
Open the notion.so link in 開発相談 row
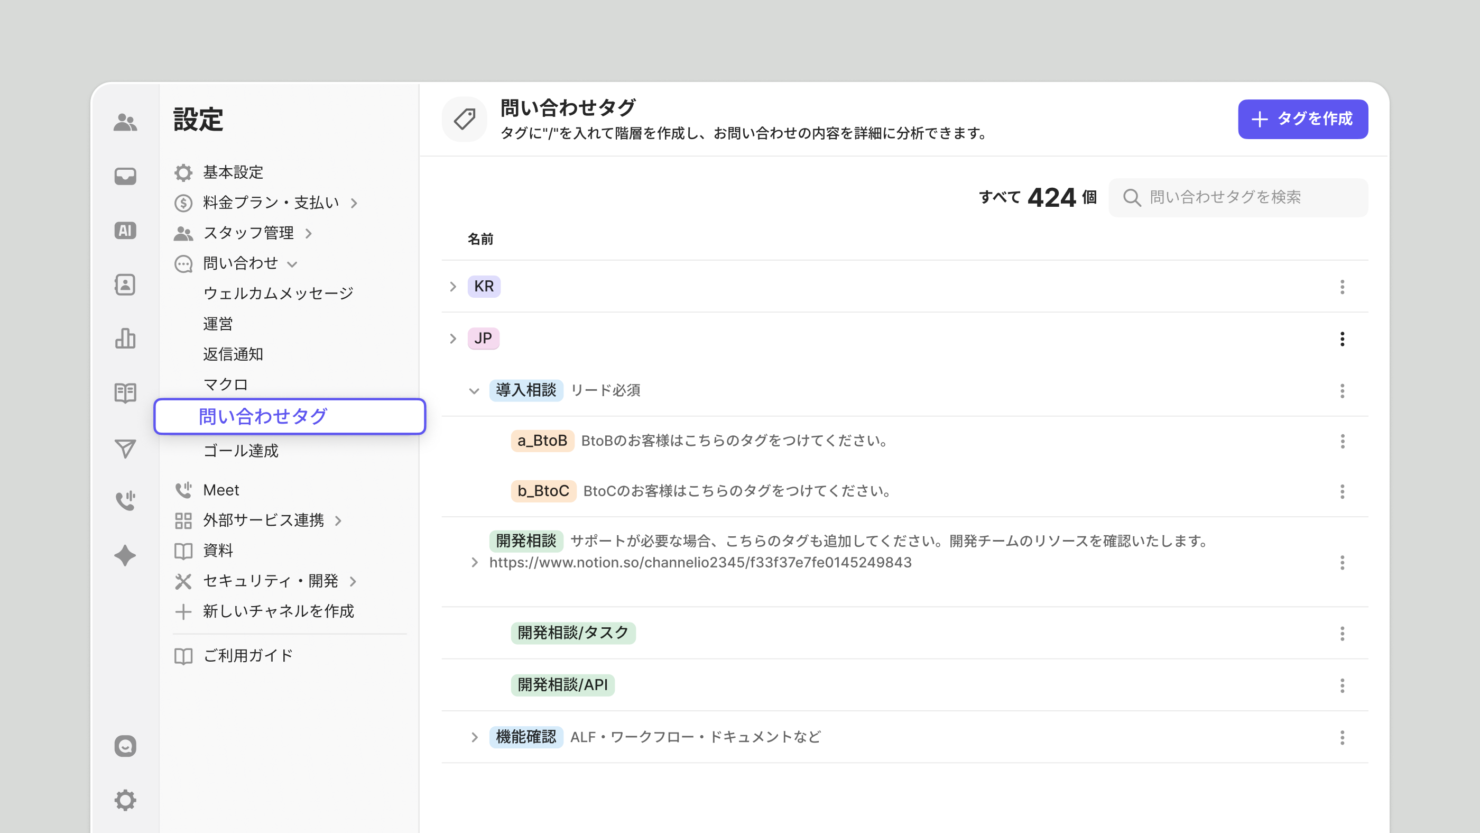click(x=700, y=562)
